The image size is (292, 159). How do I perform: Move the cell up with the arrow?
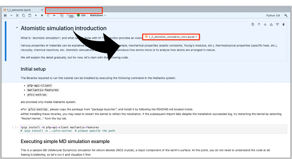[259, 24]
